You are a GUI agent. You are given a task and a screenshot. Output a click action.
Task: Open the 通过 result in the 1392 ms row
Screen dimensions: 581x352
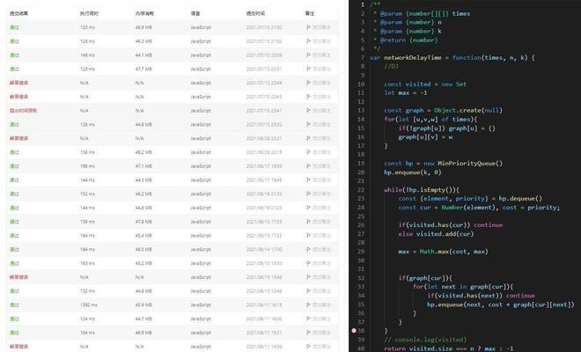point(14,305)
